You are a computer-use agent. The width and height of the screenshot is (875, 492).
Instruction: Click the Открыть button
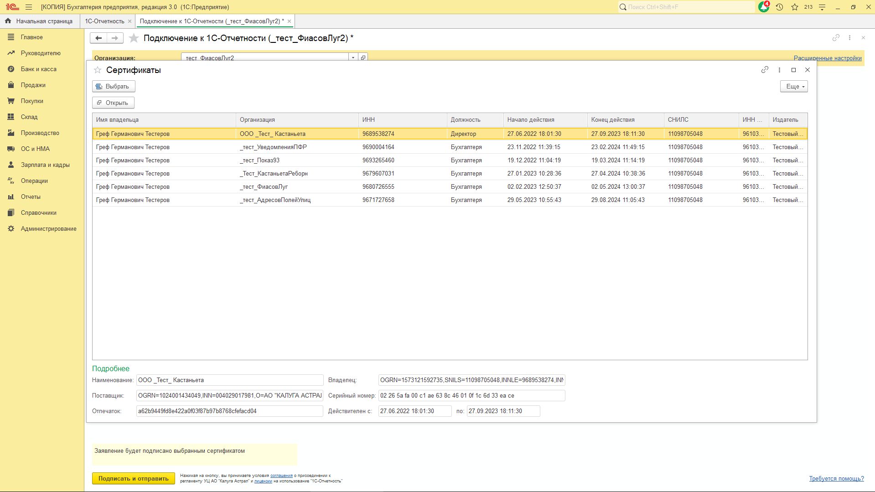coord(113,103)
